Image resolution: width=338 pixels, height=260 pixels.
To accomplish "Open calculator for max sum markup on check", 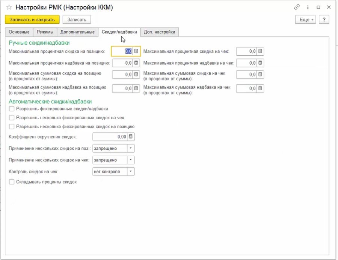I will [x=260, y=88].
